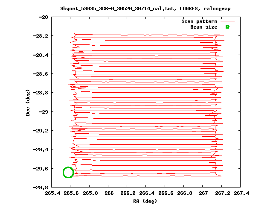The height and width of the screenshot is (205, 273).
Task: Click the 266.8 RA tick label
Action: pyautogui.click(x=185, y=193)
